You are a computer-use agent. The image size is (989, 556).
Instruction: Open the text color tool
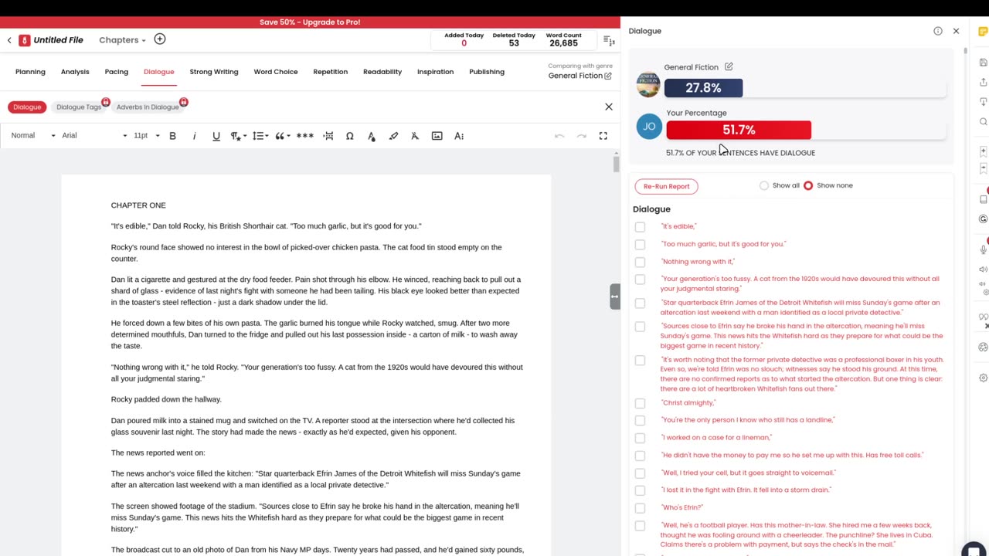372,136
